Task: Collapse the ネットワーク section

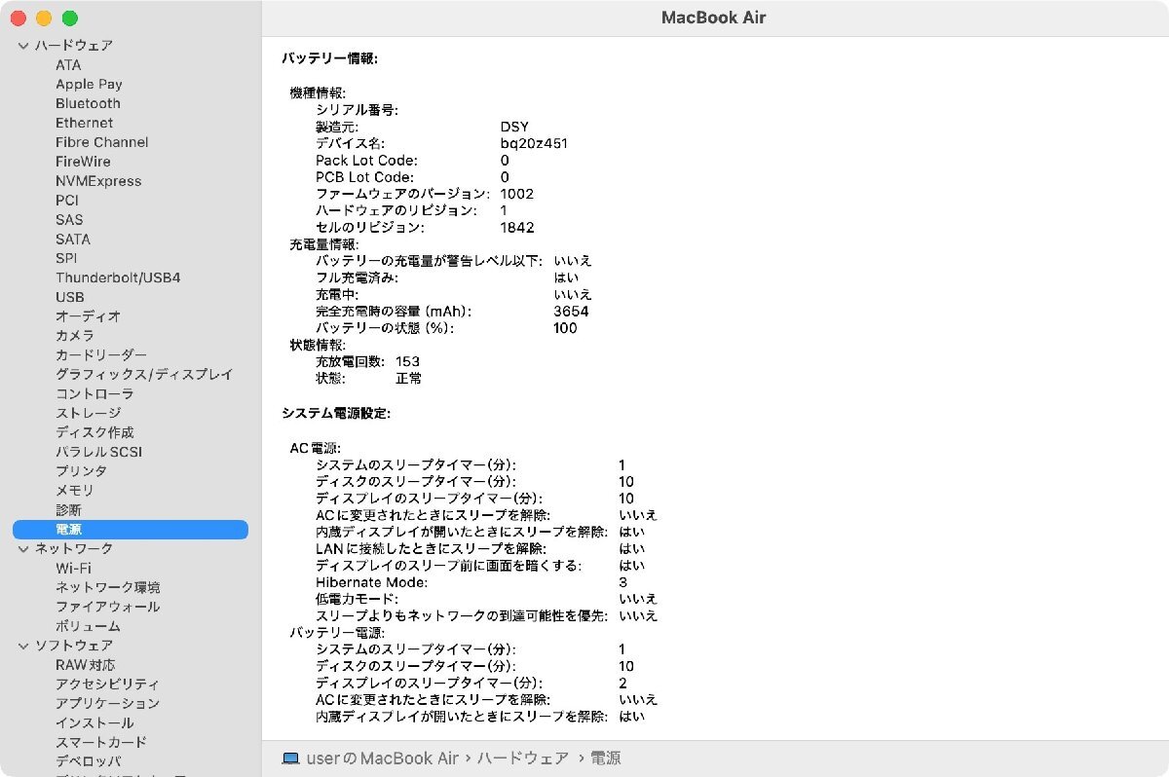Action: coord(22,549)
